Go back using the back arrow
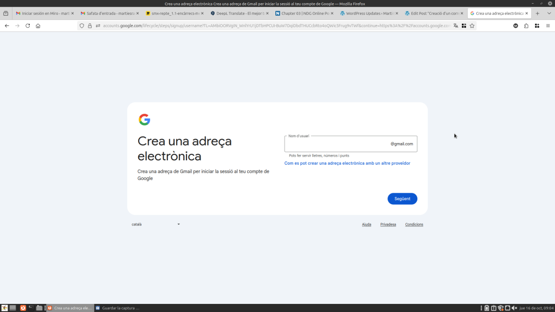This screenshot has width=555, height=312. point(7,25)
